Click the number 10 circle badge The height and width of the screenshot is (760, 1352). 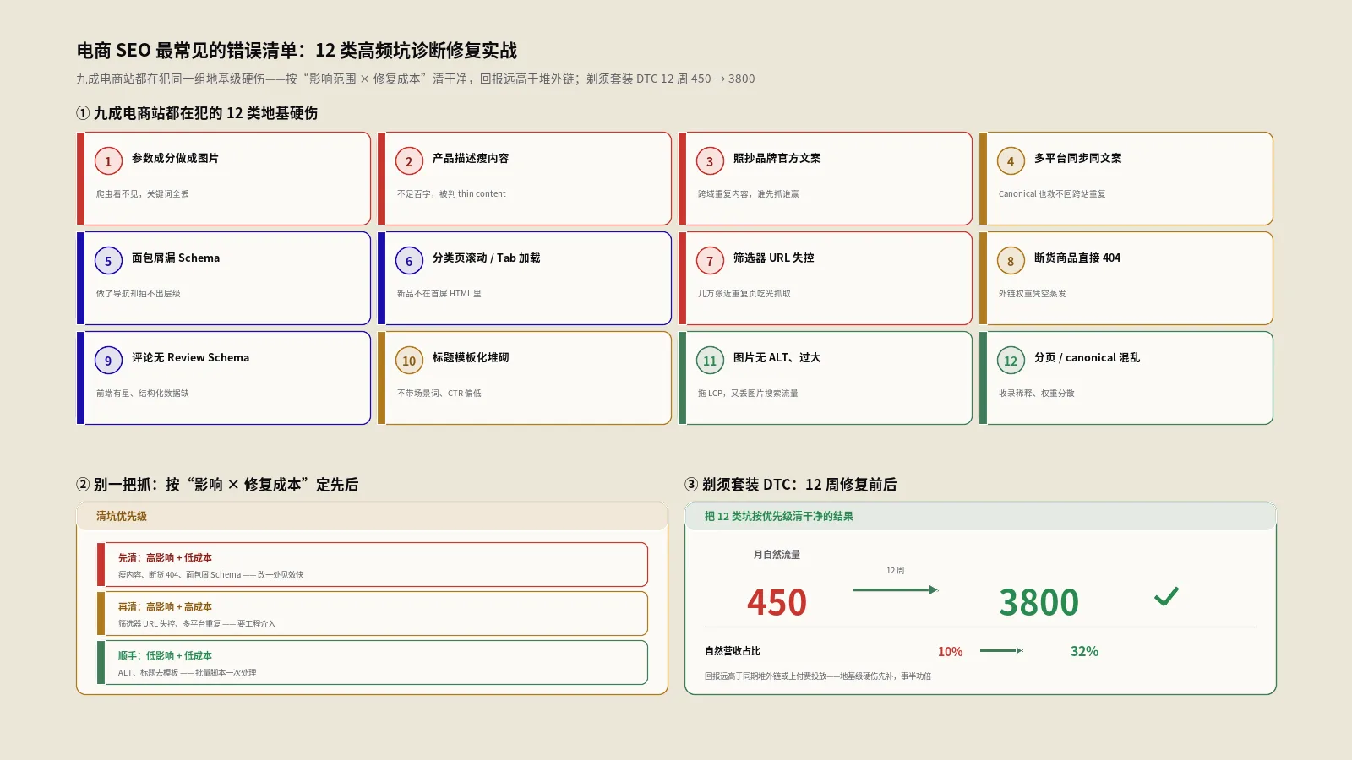tap(409, 361)
